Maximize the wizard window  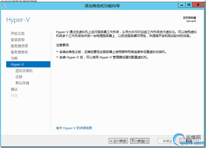[x=189, y=5]
